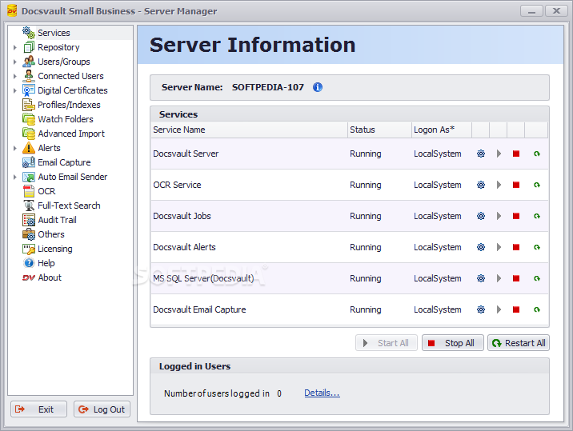Open Full-Text Search section
This screenshot has height=431, width=573.
[x=69, y=206]
